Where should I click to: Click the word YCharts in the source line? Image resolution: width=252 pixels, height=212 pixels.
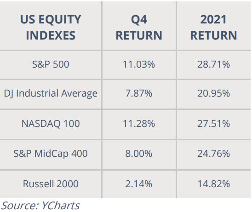click(x=61, y=206)
